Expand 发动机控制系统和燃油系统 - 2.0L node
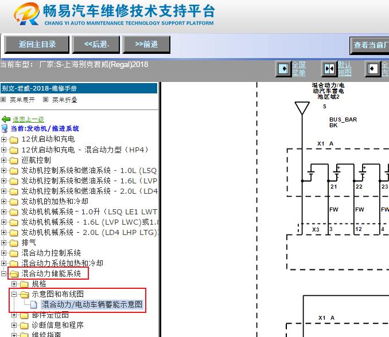 point(3,191)
